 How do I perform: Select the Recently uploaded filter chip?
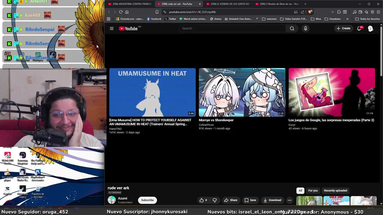tap(335, 191)
